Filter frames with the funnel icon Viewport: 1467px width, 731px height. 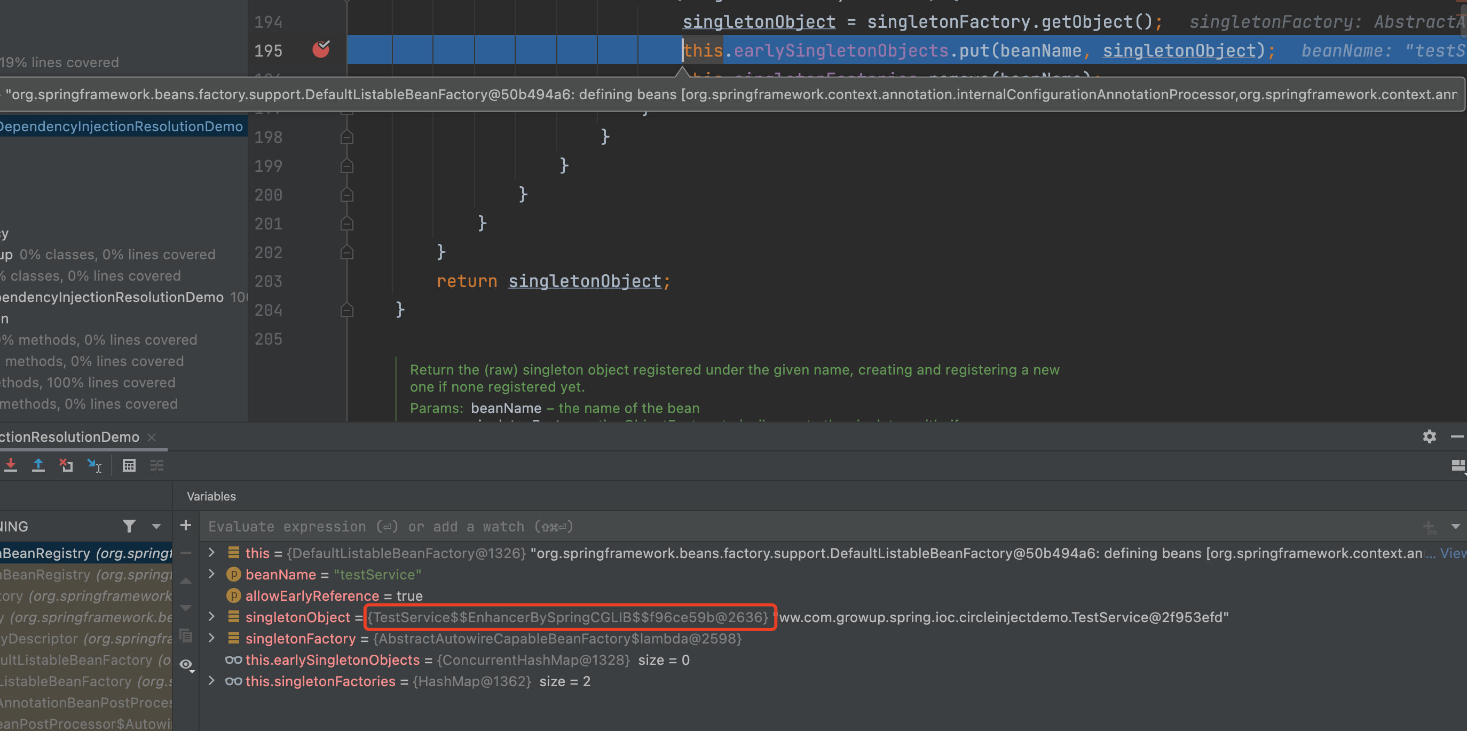129,526
